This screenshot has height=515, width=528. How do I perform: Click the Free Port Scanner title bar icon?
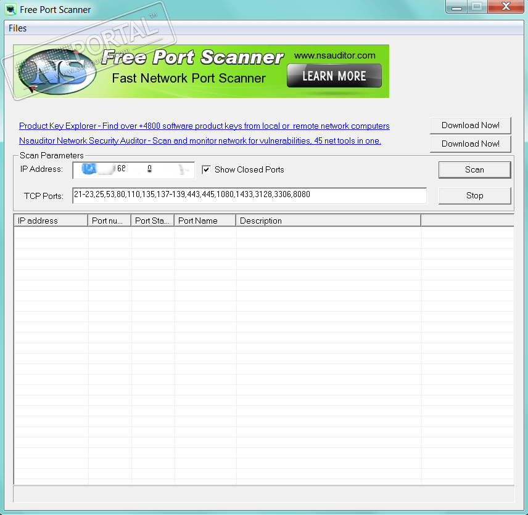click(10, 9)
